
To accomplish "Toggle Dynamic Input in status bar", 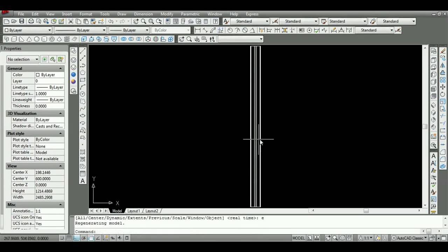I will pos(112,238).
